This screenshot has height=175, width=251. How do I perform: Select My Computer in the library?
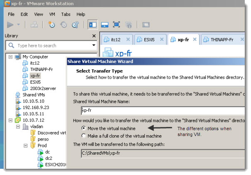[x=35, y=57]
